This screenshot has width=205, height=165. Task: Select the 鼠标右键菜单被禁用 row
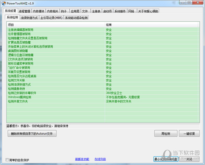click(103, 64)
